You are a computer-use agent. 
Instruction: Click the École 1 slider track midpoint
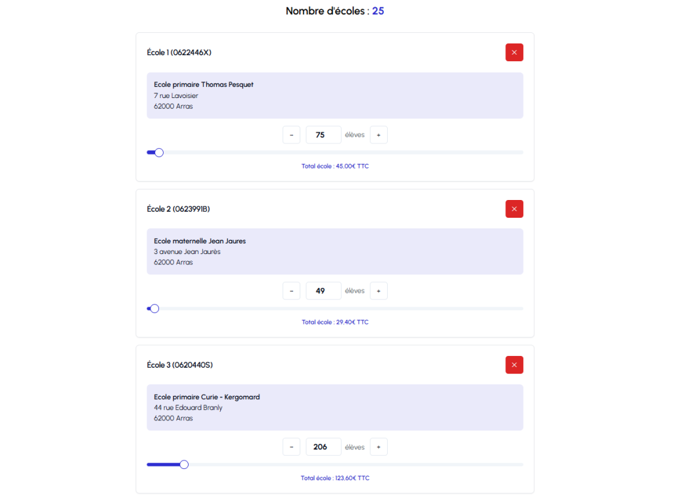click(335, 153)
